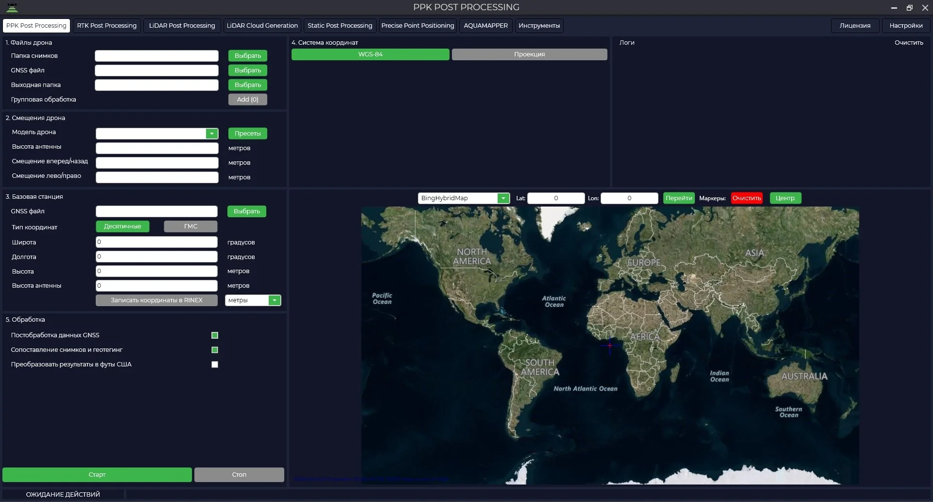Click Выбрать next to Папка снимков
The width and height of the screenshot is (933, 502).
tap(247, 56)
